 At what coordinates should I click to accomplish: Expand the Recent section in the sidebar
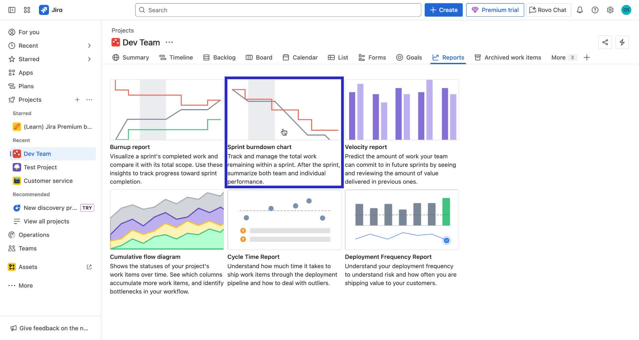pos(89,46)
